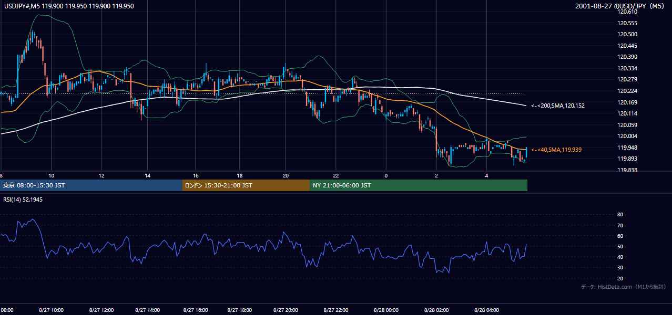Viewport: 672px width, 315px height.
Task: Click the 120.279 price axis label
Action: point(627,79)
